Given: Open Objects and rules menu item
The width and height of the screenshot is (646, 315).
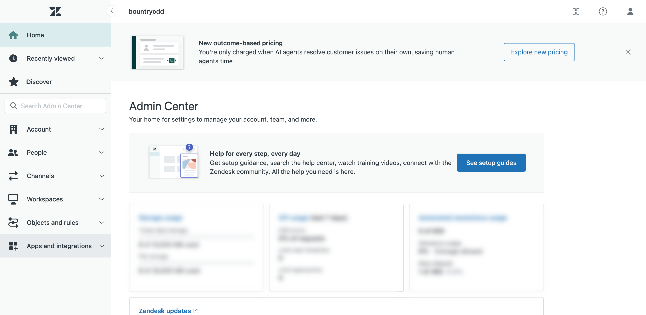Looking at the screenshot, I should 52,223.
